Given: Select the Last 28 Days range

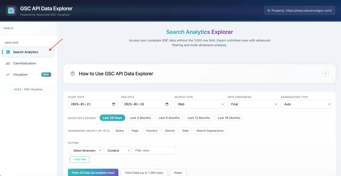Looking at the screenshot, I should [x=112, y=118].
